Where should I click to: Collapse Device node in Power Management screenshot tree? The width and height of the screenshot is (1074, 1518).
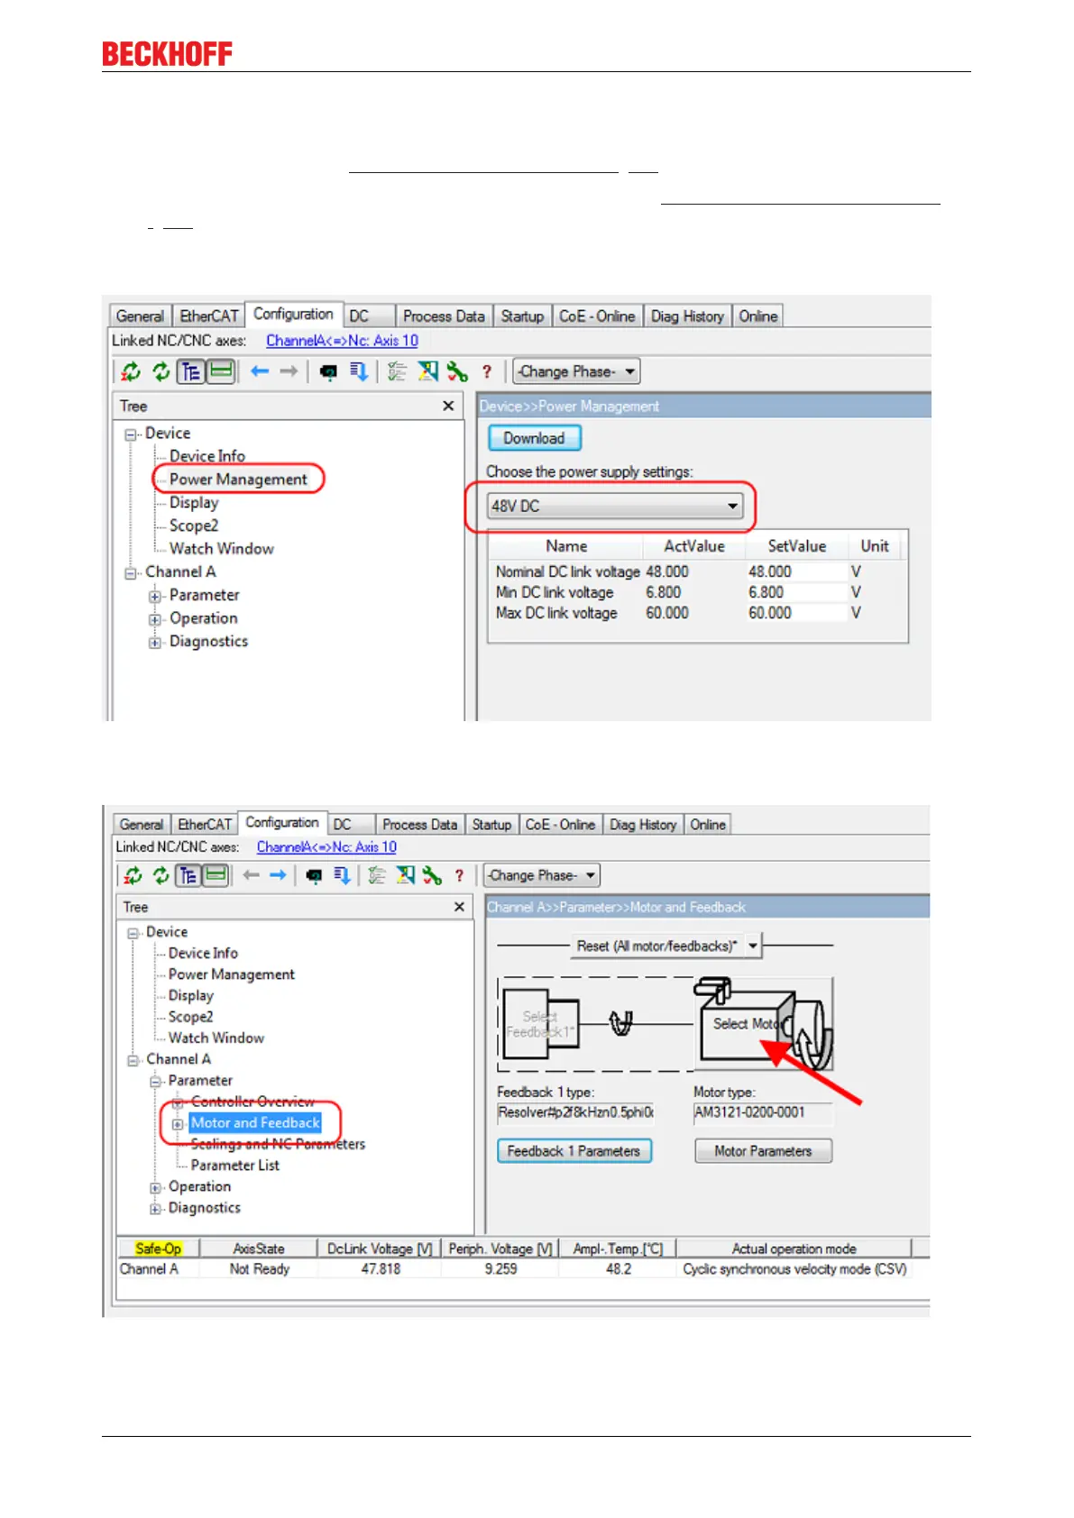click(132, 434)
